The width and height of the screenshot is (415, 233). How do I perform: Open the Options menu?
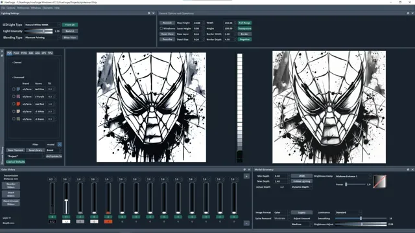click(11, 8)
